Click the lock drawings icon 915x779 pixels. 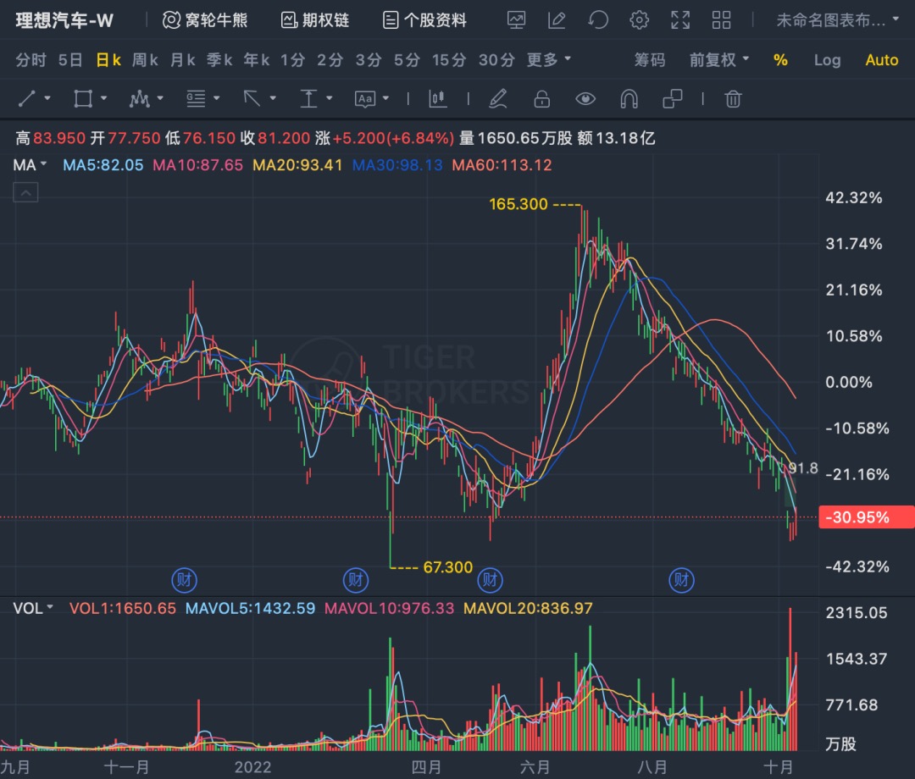point(541,99)
